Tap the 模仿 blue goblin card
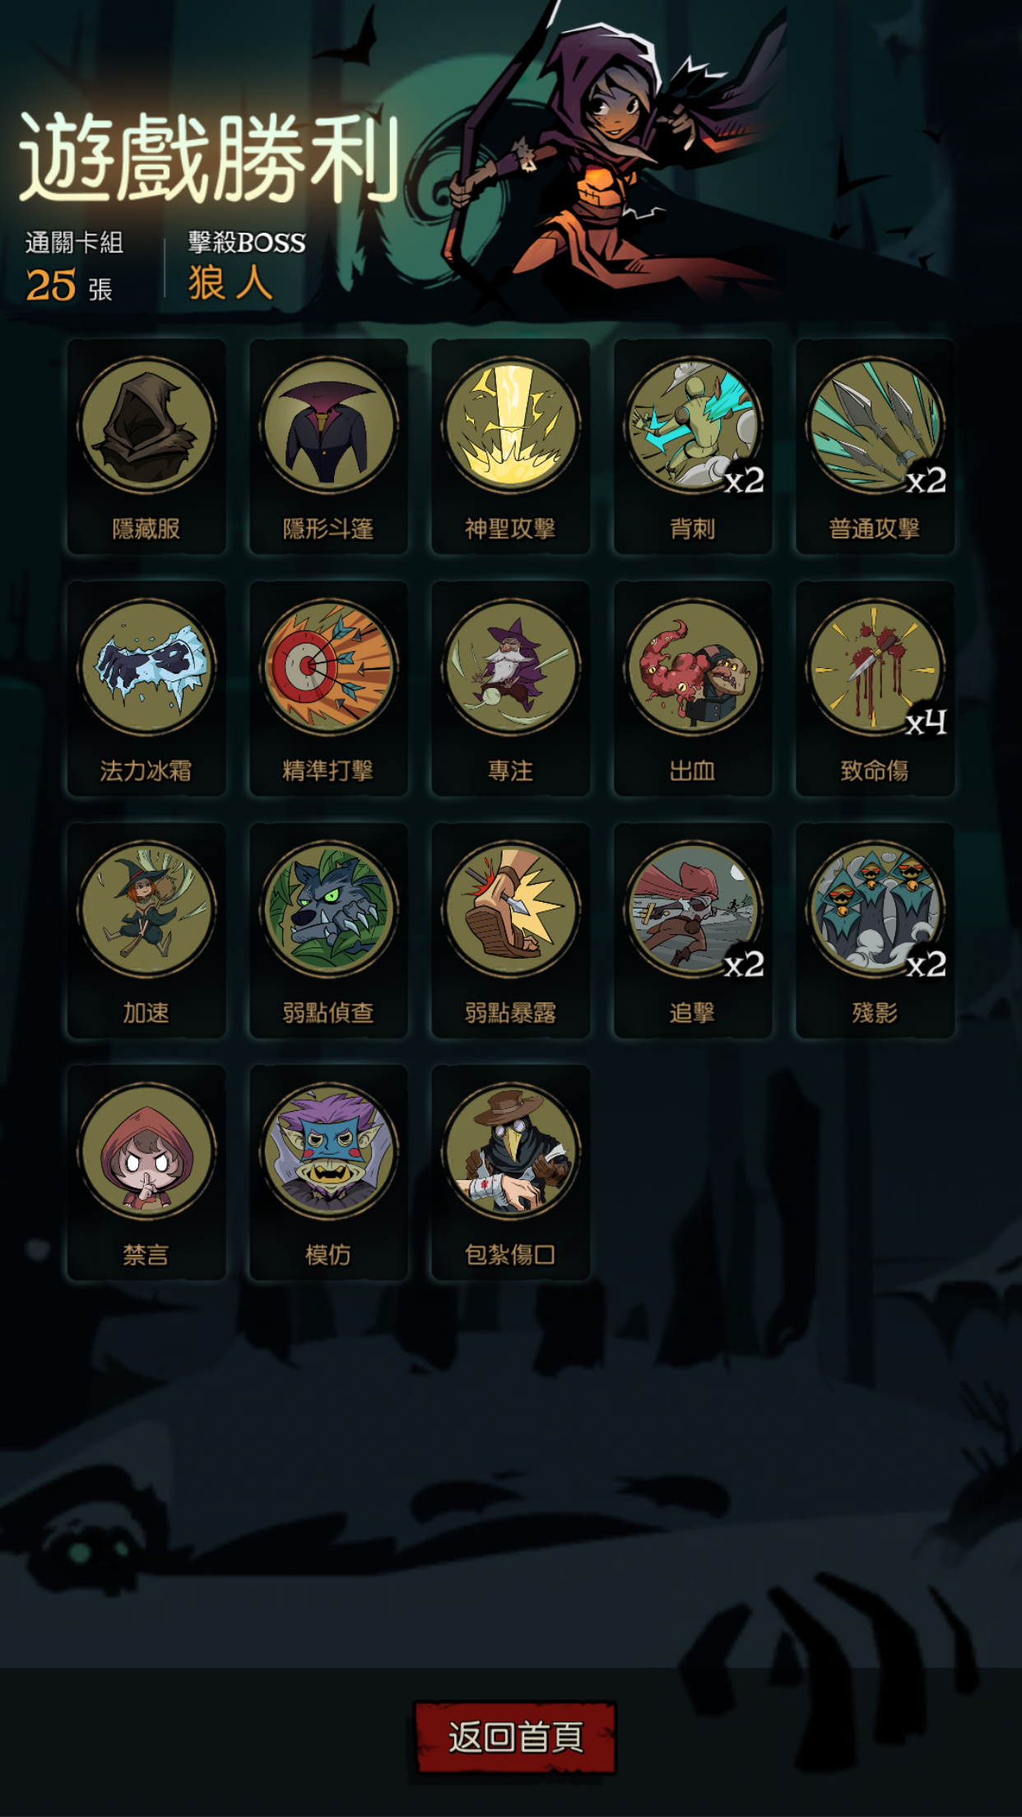The image size is (1022, 1817). (328, 1172)
